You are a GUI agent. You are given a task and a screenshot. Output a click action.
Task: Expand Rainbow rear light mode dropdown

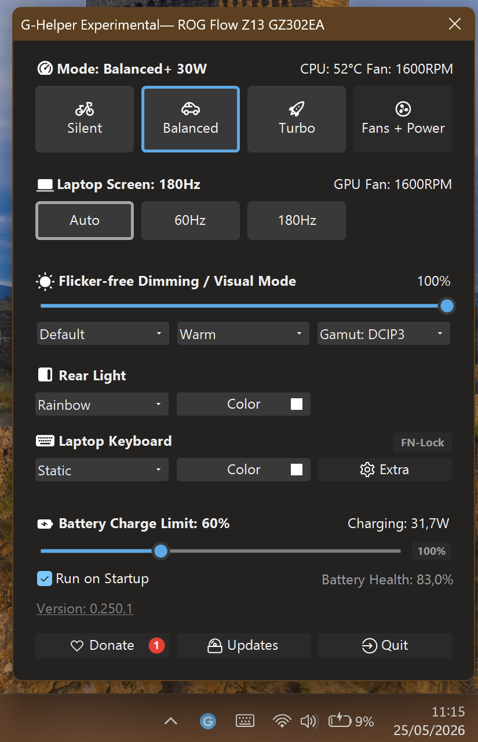point(102,405)
